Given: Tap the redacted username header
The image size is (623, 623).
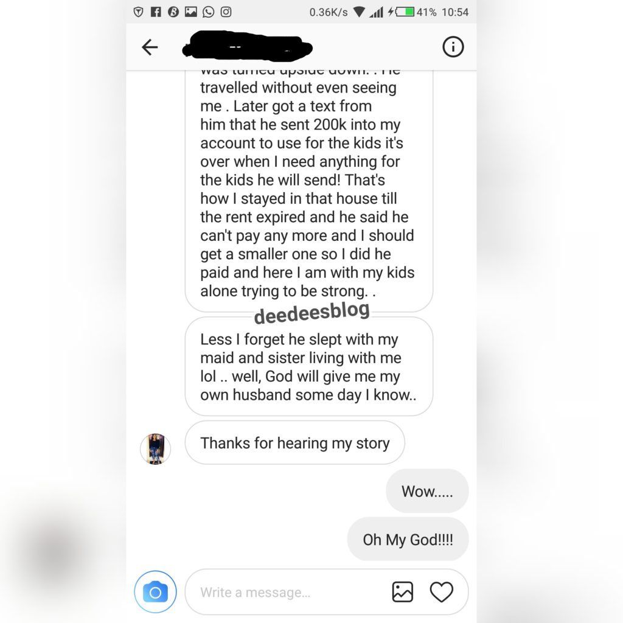Looking at the screenshot, I should click(247, 47).
